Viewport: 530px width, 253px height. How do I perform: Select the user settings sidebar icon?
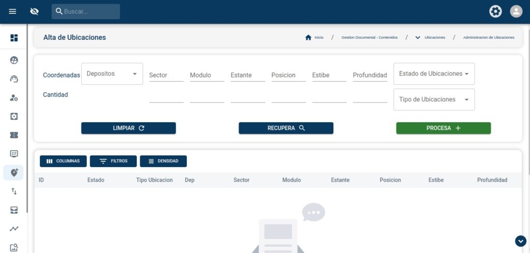coord(14,98)
